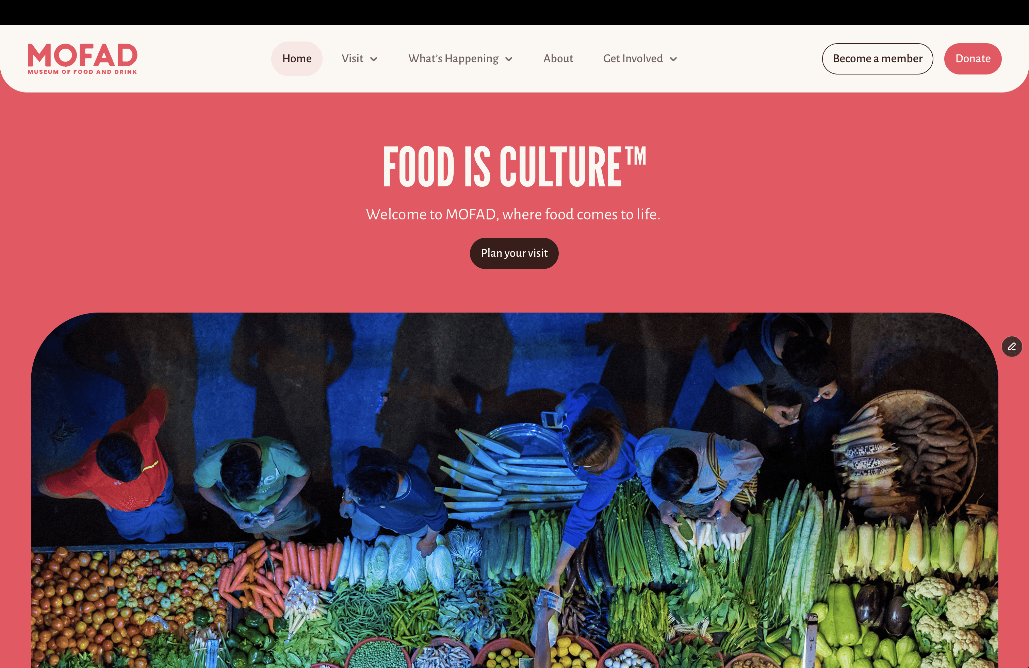Click Get Involved menu text
Viewport: 1029px width, 668px height.
click(x=633, y=59)
